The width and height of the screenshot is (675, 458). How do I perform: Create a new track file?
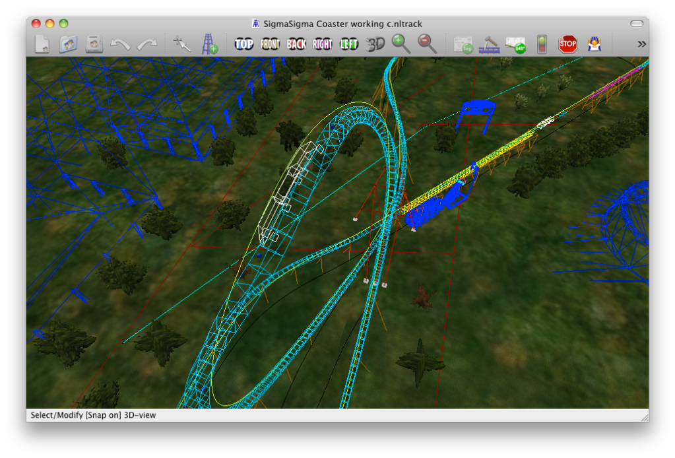point(42,44)
